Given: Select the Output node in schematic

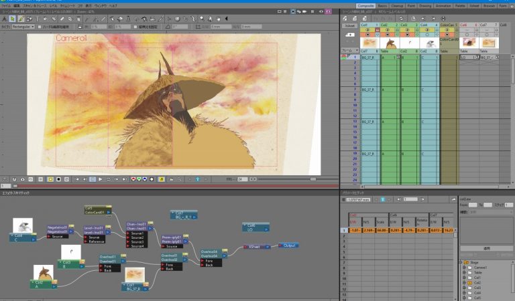Looking at the screenshot, I should click(x=288, y=245).
